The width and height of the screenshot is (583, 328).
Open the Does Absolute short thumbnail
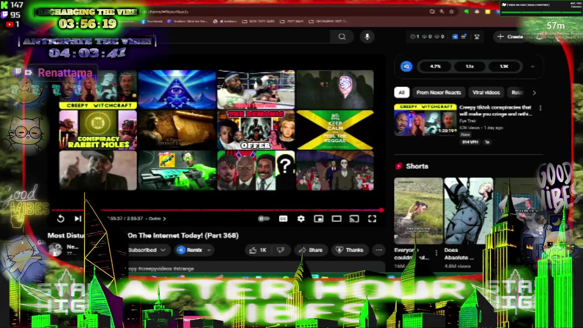coord(468,211)
